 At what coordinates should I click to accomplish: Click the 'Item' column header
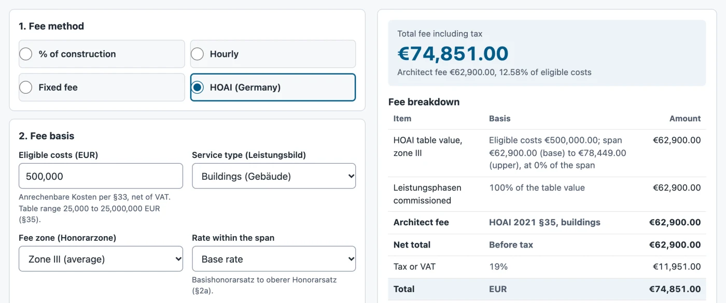click(402, 119)
